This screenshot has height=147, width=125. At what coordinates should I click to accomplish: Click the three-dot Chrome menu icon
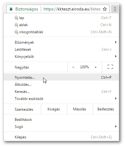tap(115, 9)
